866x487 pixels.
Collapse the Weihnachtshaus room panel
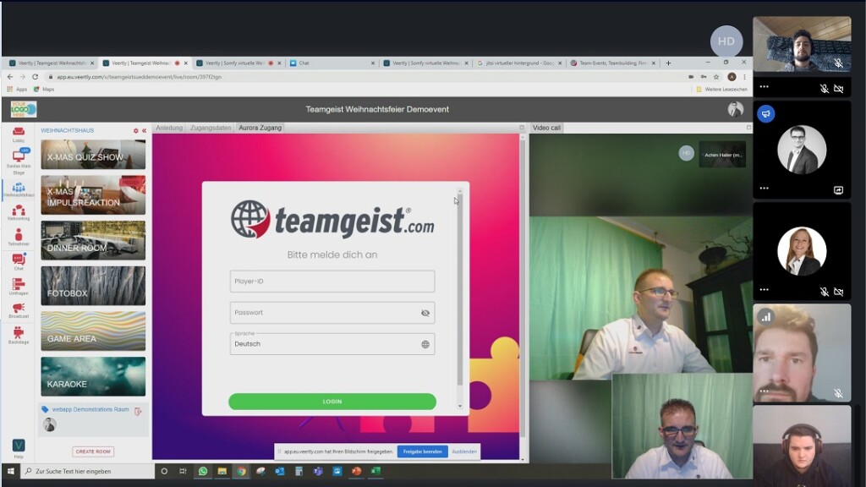144,131
